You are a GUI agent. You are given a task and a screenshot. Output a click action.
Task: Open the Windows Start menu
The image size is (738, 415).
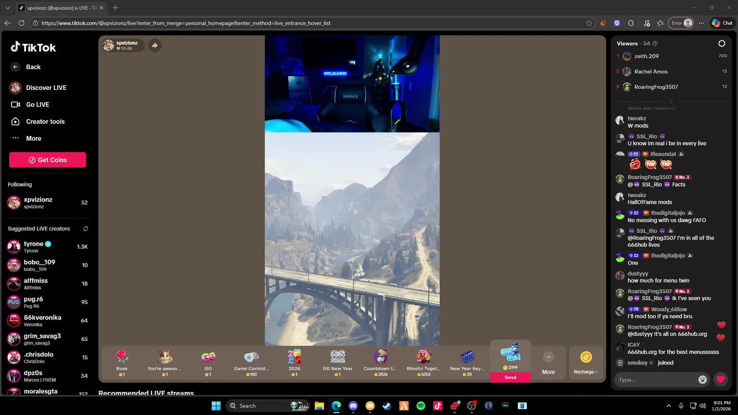click(x=216, y=406)
